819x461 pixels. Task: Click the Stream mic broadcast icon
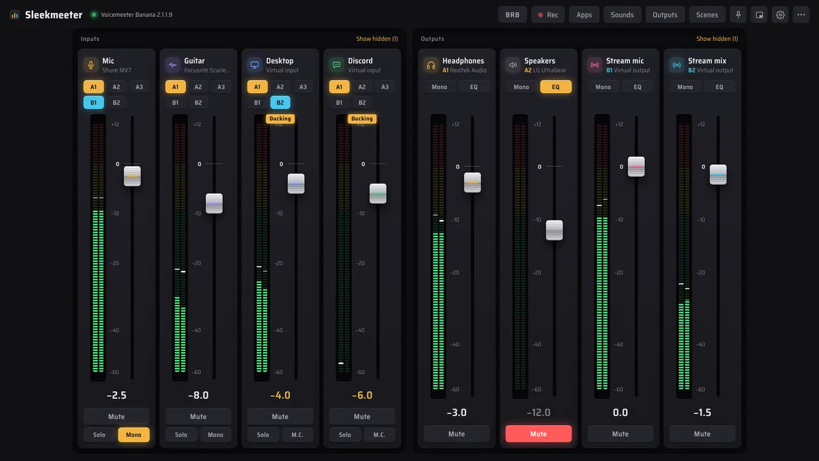point(594,65)
